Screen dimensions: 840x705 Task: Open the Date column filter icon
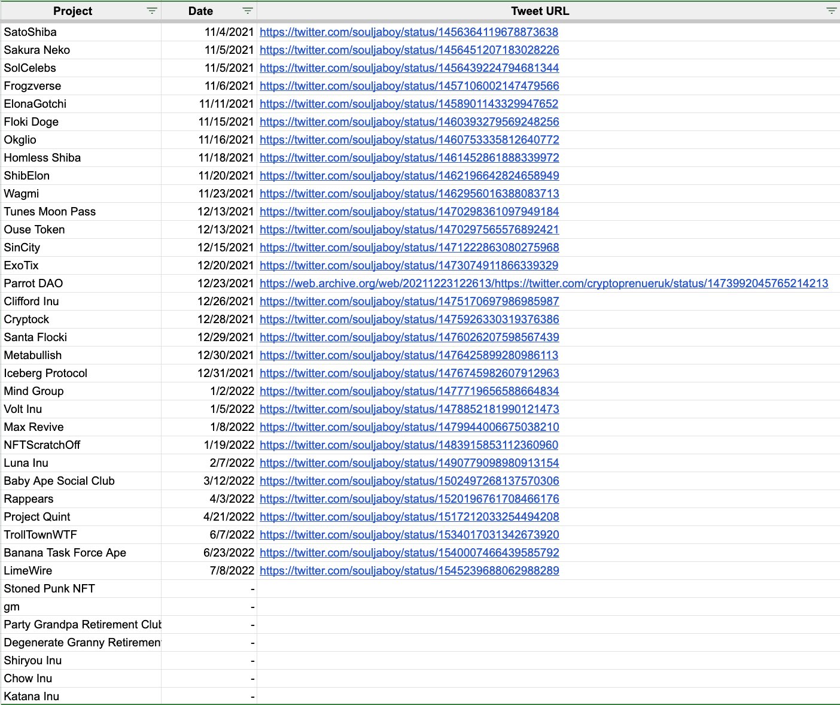pyautogui.click(x=248, y=11)
